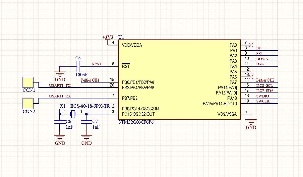Click the NRST net label

(x=96, y=64)
